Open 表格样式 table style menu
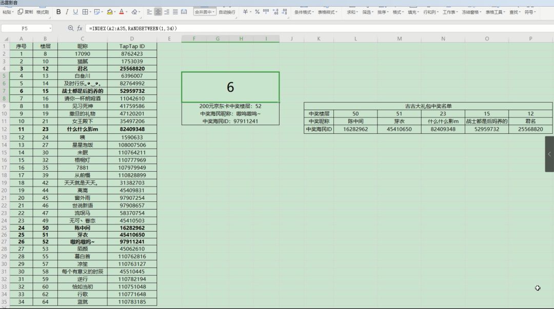Screen dimensions: 554x309 click(x=327, y=12)
